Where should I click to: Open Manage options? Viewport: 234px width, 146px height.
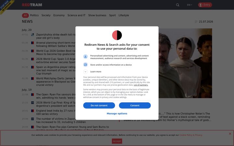117,114
